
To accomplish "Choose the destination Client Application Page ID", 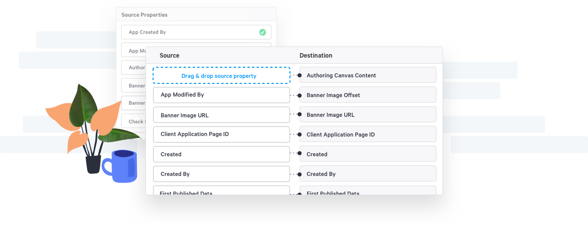I will point(368,134).
